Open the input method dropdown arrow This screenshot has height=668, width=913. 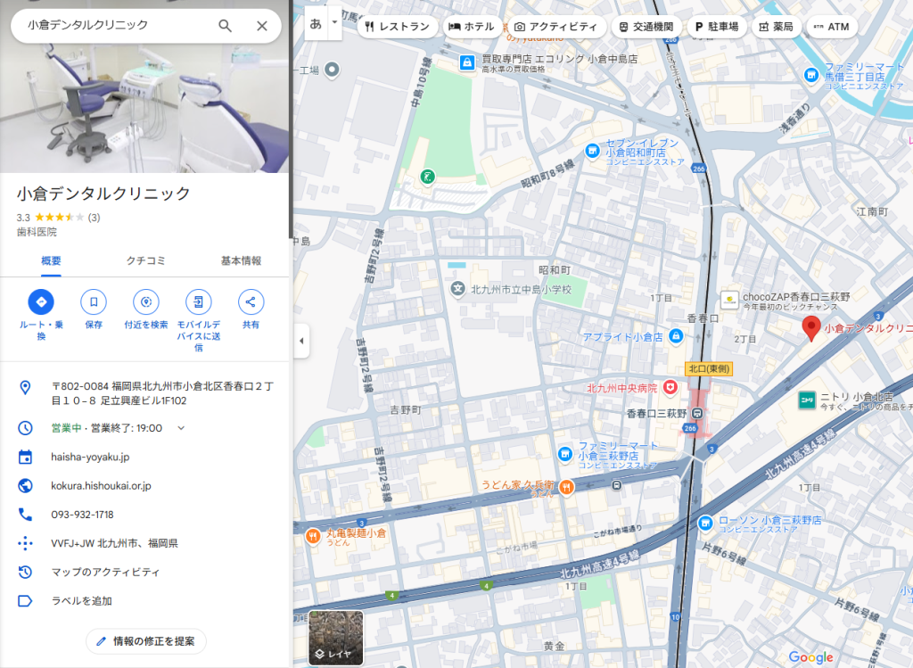click(x=335, y=21)
